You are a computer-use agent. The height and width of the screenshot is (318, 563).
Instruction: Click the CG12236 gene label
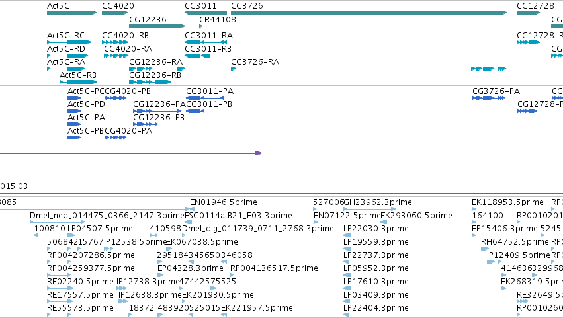pos(148,19)
